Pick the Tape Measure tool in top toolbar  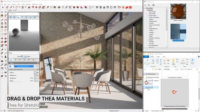pos(48,7)
